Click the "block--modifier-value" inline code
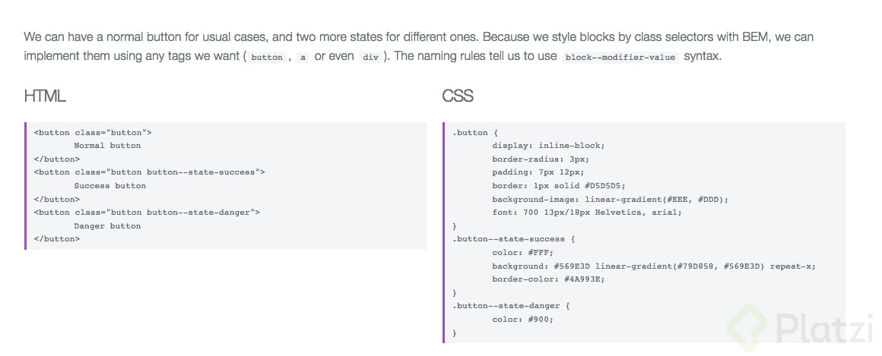 point(620,57)
